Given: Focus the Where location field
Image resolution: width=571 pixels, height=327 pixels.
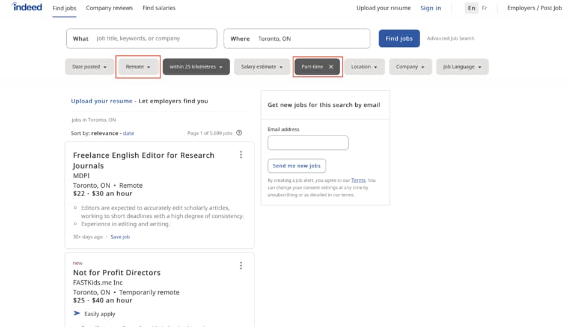Looking at the screenshot, I should (x=297, y=38).
